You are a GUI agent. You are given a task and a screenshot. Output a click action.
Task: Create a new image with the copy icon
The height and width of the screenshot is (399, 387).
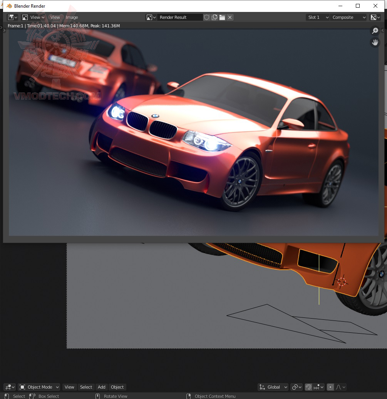coord(214,17)
